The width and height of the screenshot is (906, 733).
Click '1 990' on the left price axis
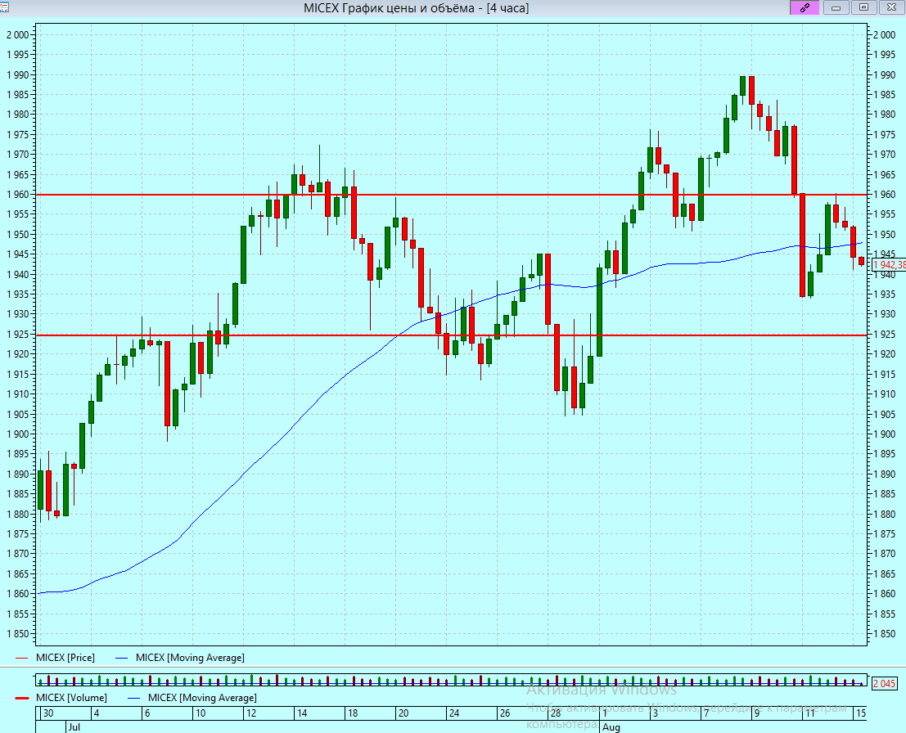(x=18, y=74)
